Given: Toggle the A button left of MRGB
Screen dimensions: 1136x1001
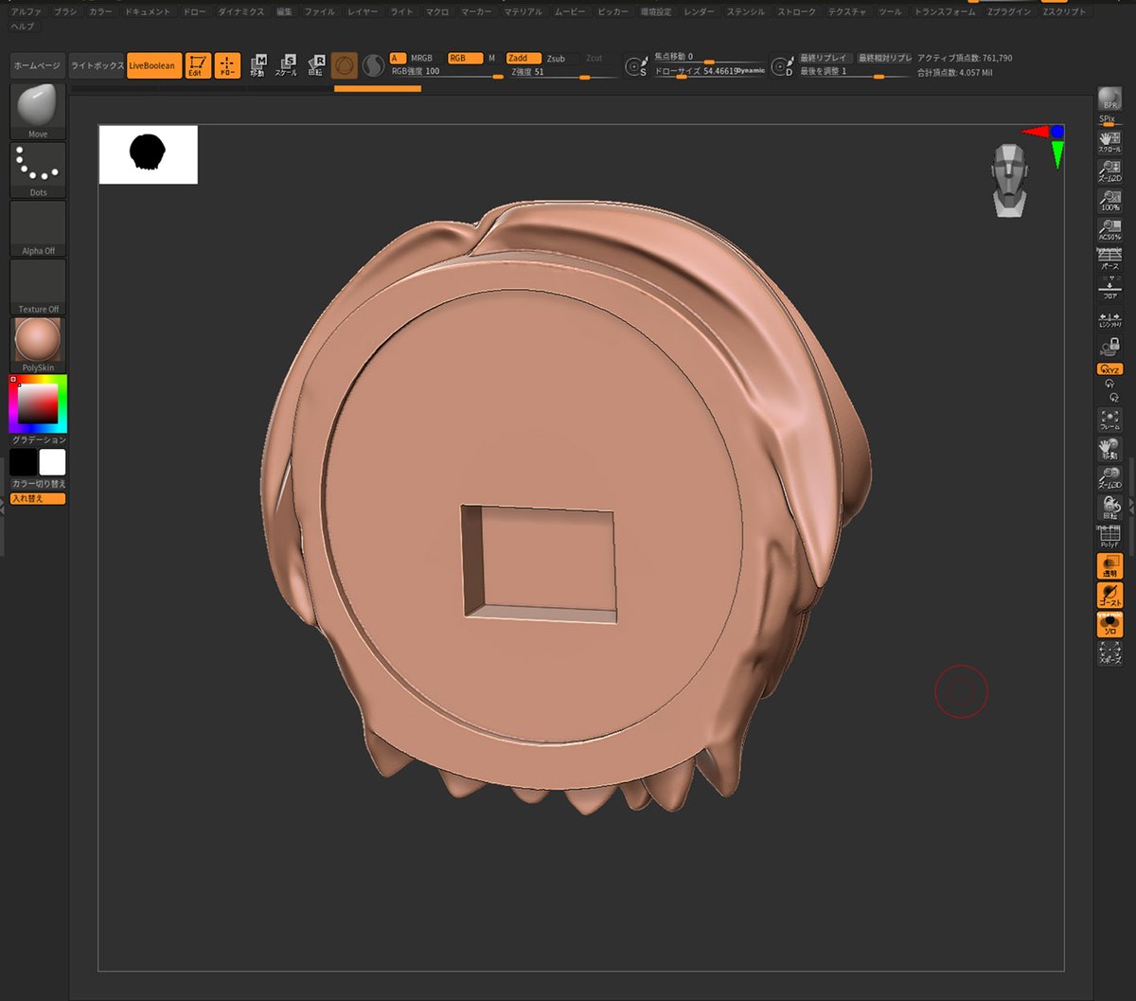Looking at the screenshot, I should click(x=398, y=59).
